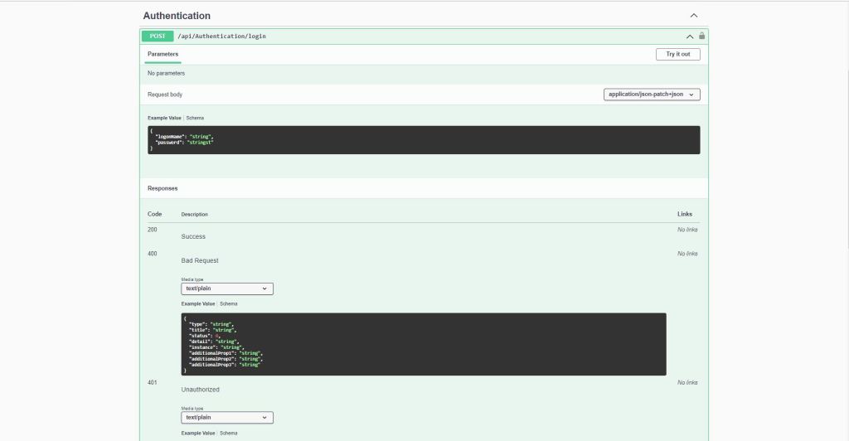Open the request body content type dropdown
The width and height of the screenshot is (849, 441).
click(x=652, y=94)
